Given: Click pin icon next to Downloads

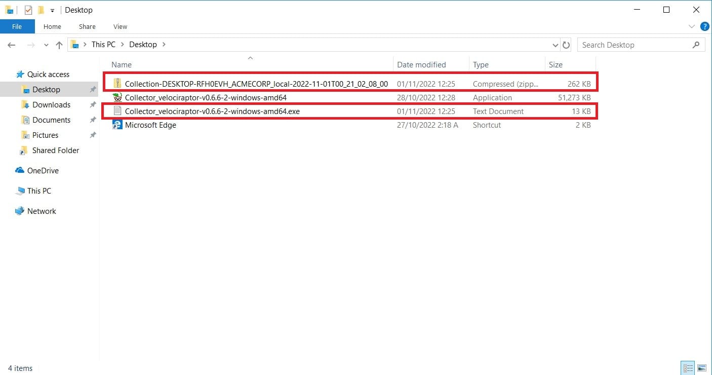Looking at the screenshot, I should click(x=93, y=105).
